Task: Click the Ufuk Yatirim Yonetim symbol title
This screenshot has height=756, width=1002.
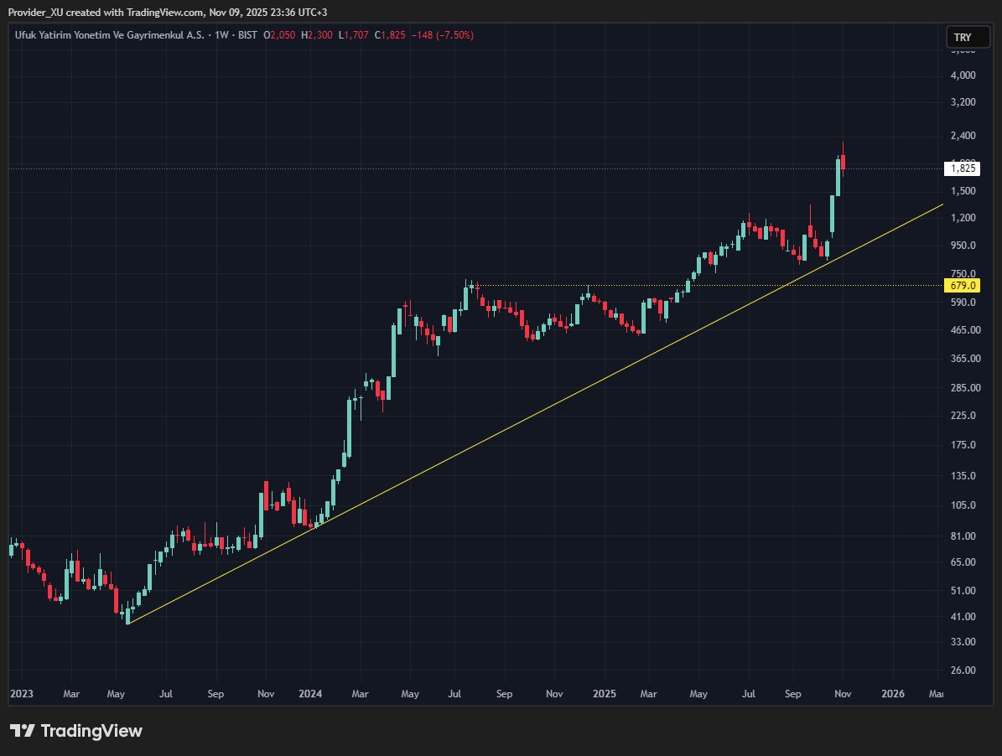Action: 109,35
